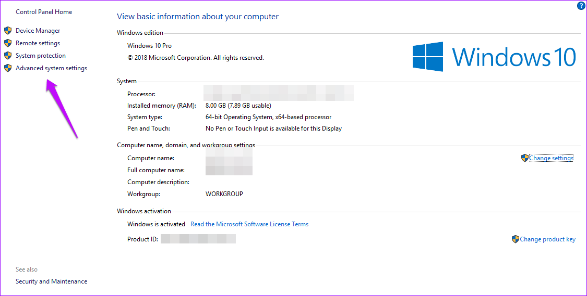Click the shield icon beside Device Manager

(x=8, y=31)
